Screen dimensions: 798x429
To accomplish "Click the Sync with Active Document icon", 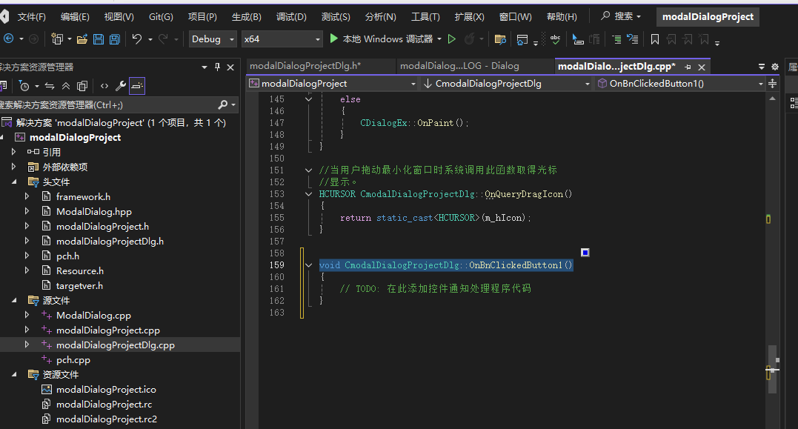I will [50, 86].
